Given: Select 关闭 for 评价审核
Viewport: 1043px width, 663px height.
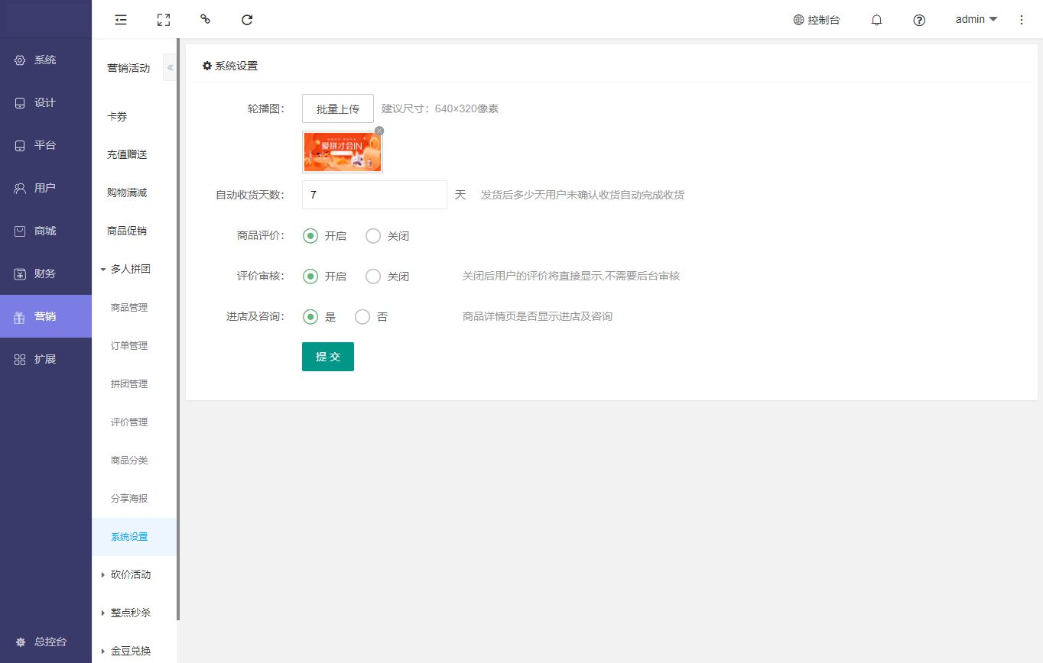Looking at the screenshot, I should coord(373,277).
